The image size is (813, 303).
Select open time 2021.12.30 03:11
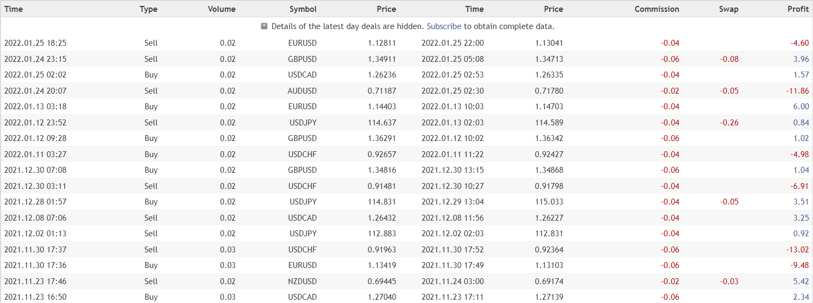(x=35, y=186)
